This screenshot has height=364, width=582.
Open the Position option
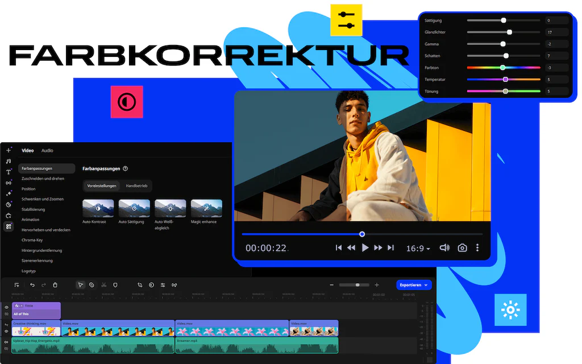coord(28,189)
